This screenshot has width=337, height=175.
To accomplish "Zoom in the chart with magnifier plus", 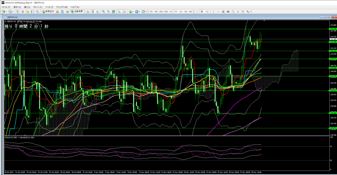I will point(104,12).
